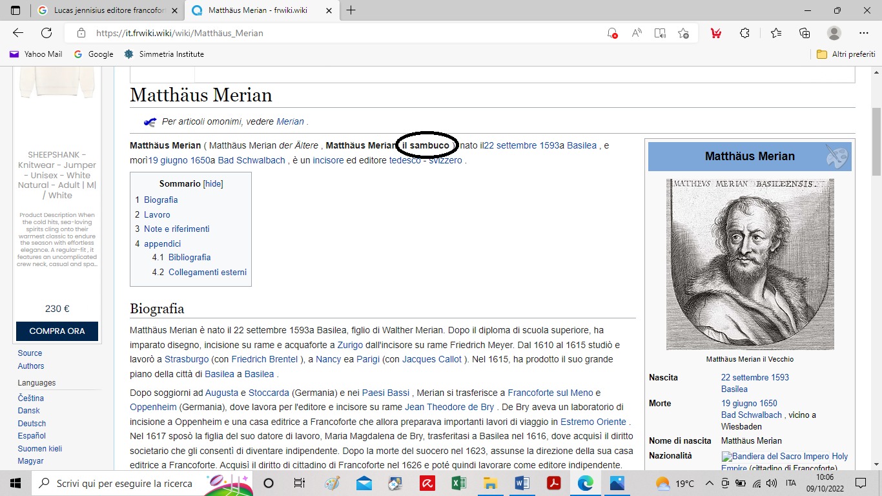Open Google bookmark in favorites bar
Viewport: 882px width, 496px height.
click(x=94, y=54)
